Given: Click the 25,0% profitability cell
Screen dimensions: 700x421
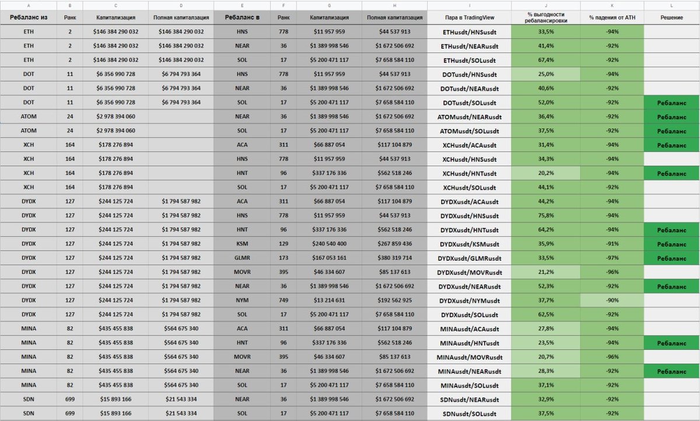Looking at the screenshot, I should coord(545,74).
